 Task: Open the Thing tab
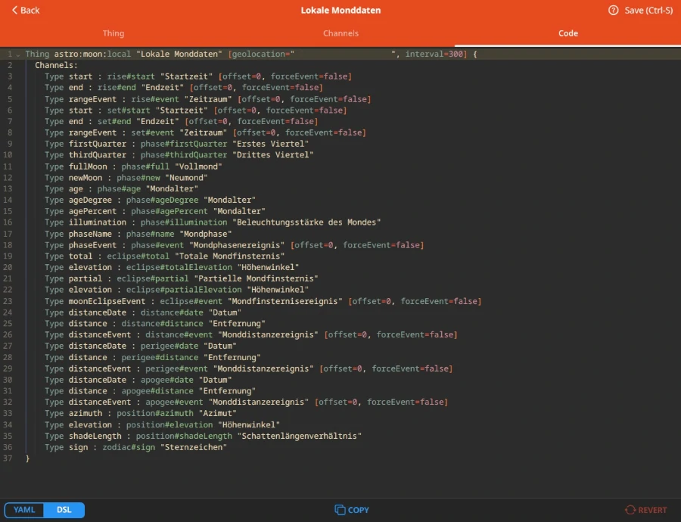(113, 33)
